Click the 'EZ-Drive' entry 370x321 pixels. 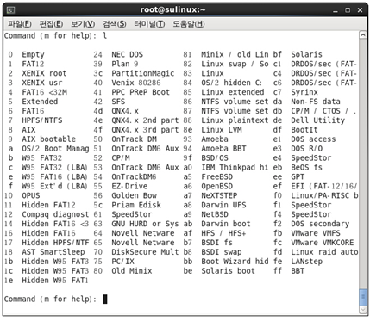(x=129, y=186)
